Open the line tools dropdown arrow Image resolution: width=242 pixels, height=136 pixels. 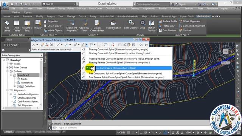pos(62,45)
